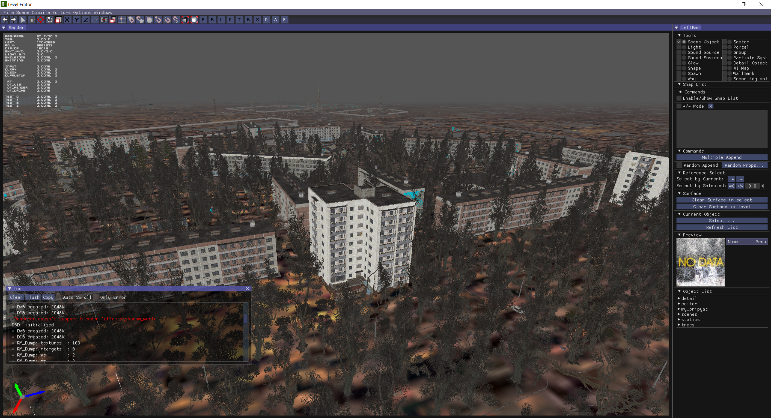Image resolution: width=771 pixels, height=418 pixels.
Task: Click the Zoom extents white cube icon
Action: [x=194, y=20]
